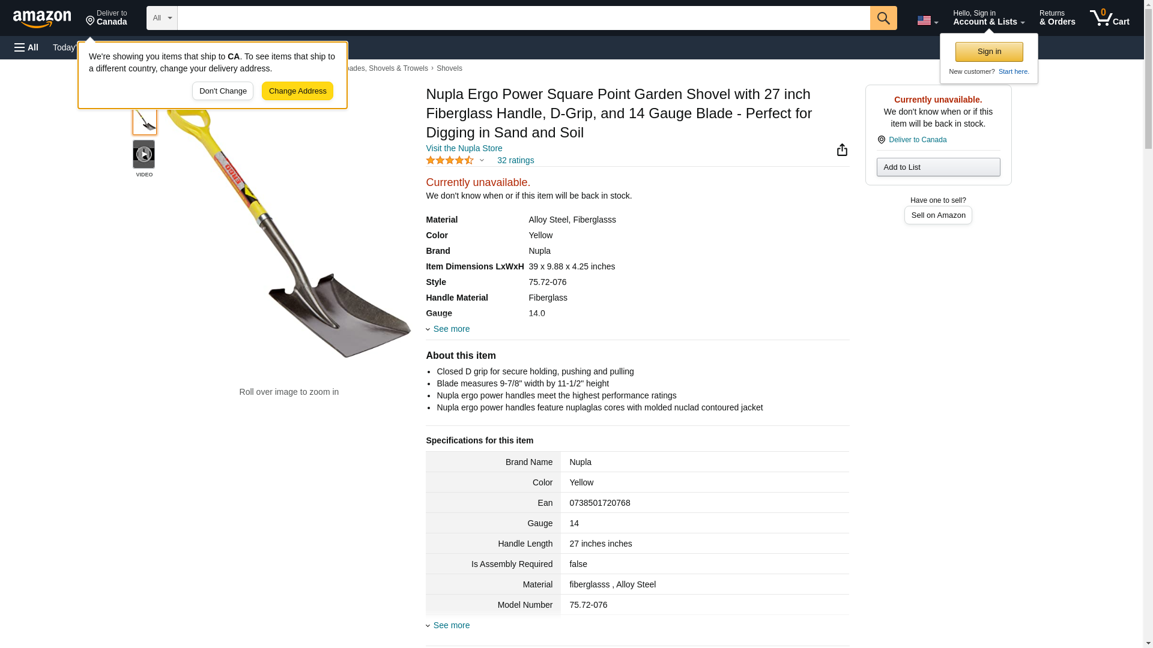Viewport: 1153px width, 648px height.
Task: Expand Account & Lists menu
Action: pyautogui.click(x=988, y=18)
